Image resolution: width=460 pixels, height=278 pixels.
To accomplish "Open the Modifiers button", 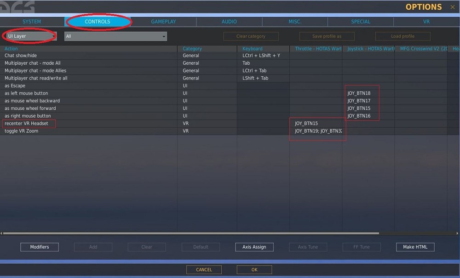I will click(40, 247).
